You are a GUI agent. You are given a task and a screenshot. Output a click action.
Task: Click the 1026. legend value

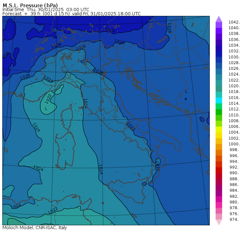[x=234, y=68]
